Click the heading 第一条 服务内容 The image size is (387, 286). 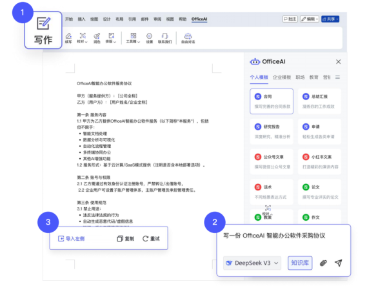coord(92,115)
